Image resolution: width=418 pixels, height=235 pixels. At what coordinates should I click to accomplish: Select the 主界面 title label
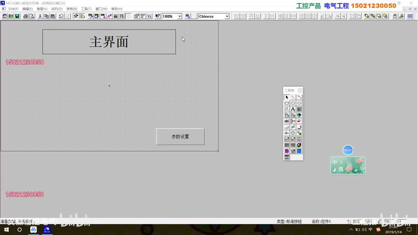[x=109, y=42]
